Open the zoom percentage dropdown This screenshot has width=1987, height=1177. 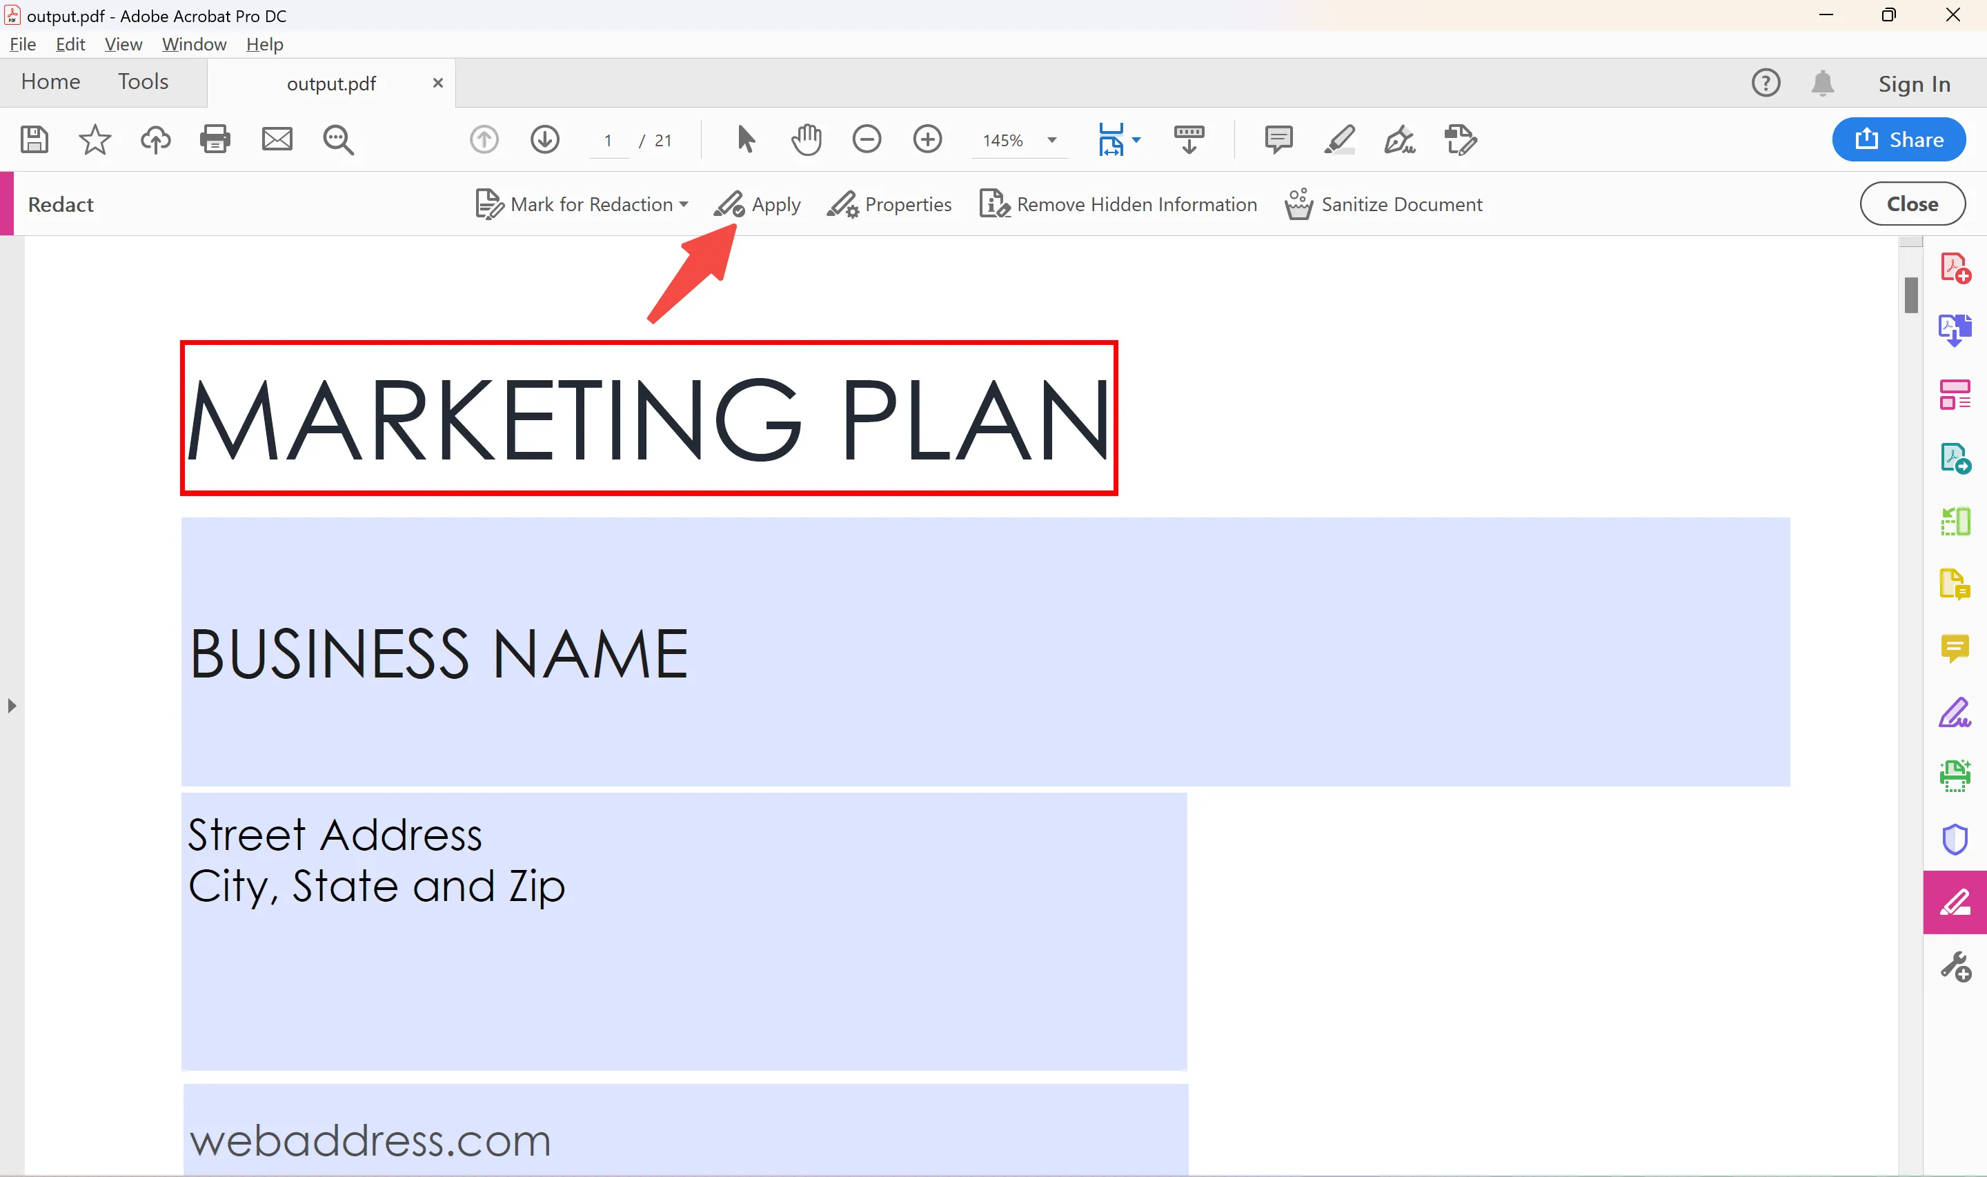[x=1052, y=140]
